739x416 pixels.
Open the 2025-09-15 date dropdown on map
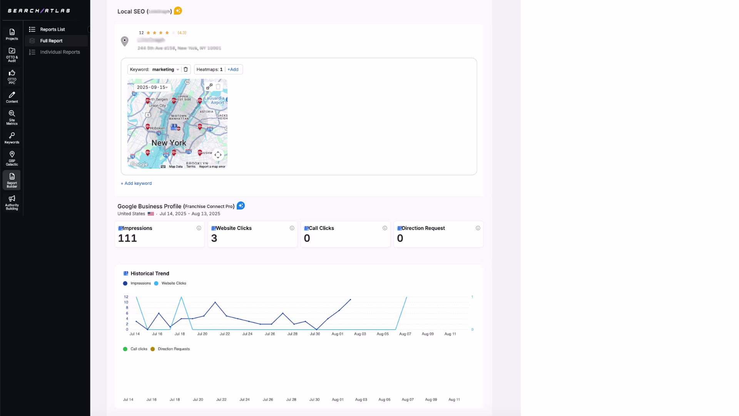click(x=152, y=87)
